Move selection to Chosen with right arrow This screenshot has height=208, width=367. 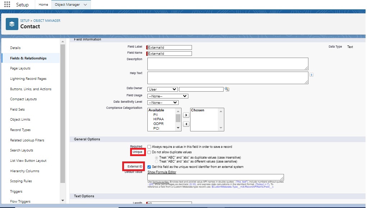[x=186, y=115]
